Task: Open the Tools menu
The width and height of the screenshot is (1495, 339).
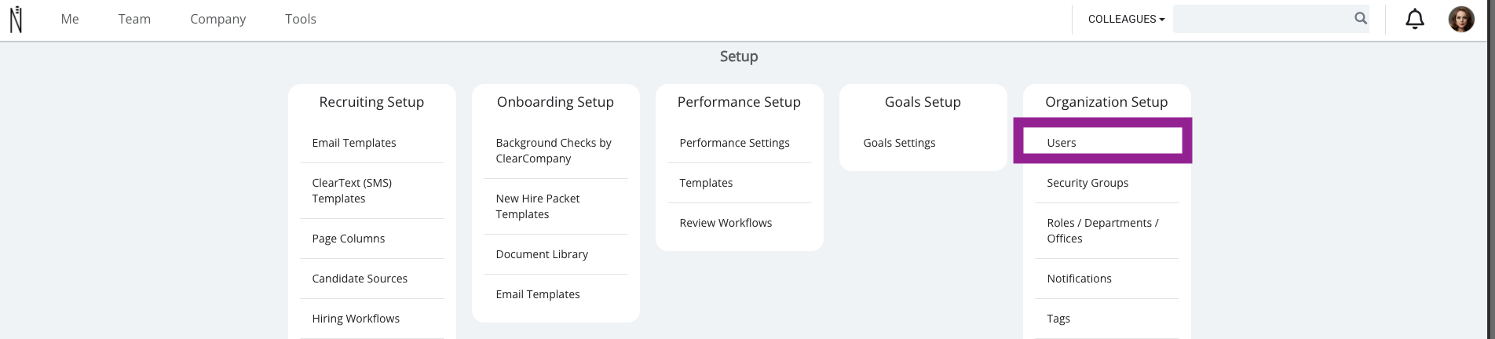Action: [x=301, y=19]
